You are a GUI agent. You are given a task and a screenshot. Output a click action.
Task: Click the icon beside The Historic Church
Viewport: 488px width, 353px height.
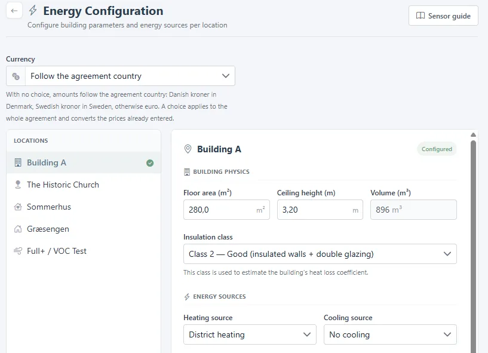coord(18,185)
